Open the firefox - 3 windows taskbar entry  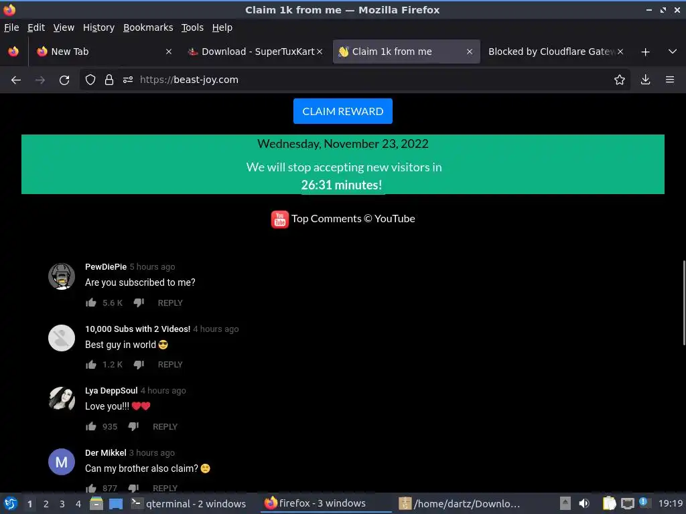click(x=327, y=503)
